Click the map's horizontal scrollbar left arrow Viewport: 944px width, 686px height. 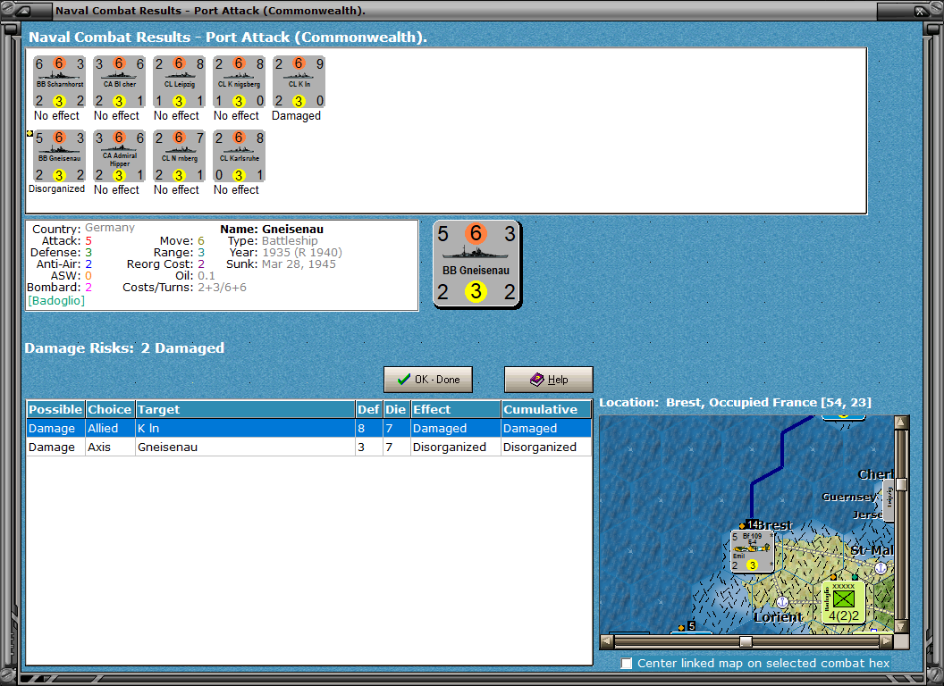coord(607,641)
